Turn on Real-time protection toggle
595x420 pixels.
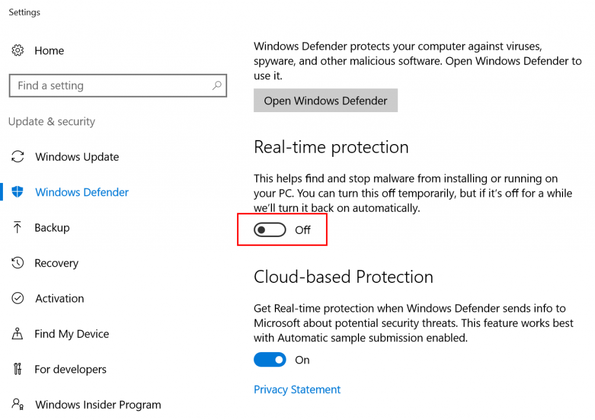(270, 231)
